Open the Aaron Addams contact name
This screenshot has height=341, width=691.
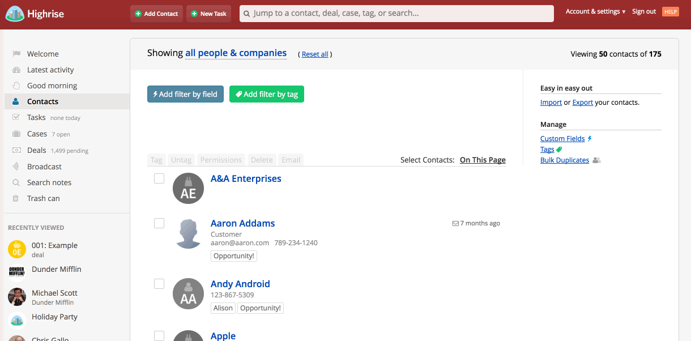[x=243, y=223]
